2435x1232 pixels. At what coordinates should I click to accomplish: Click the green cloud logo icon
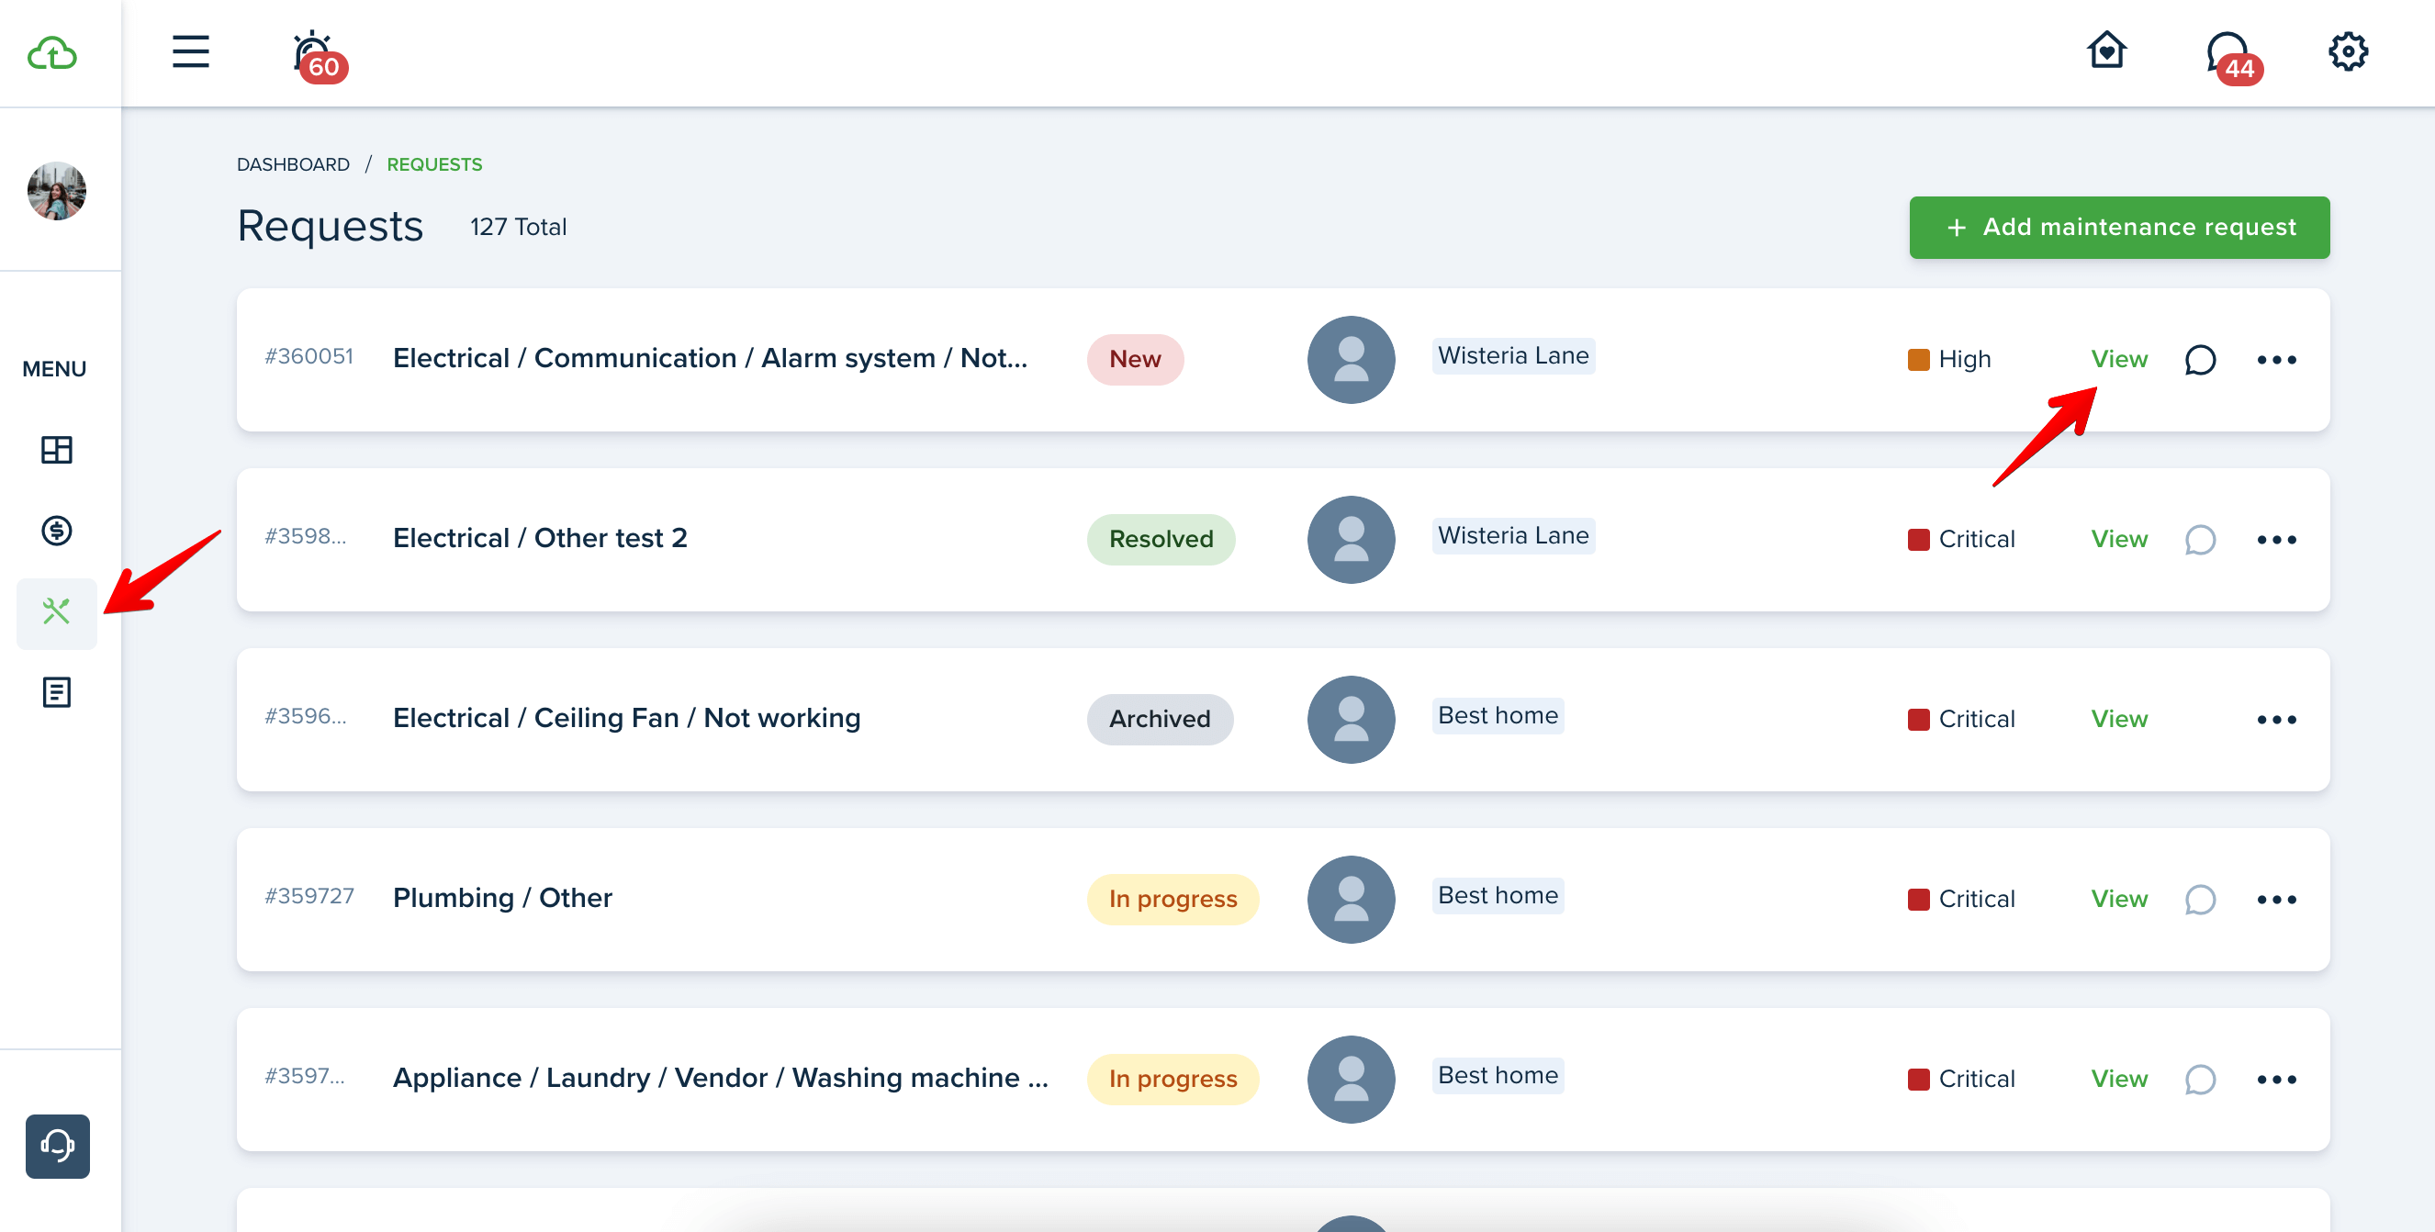[x=52, y=53]
